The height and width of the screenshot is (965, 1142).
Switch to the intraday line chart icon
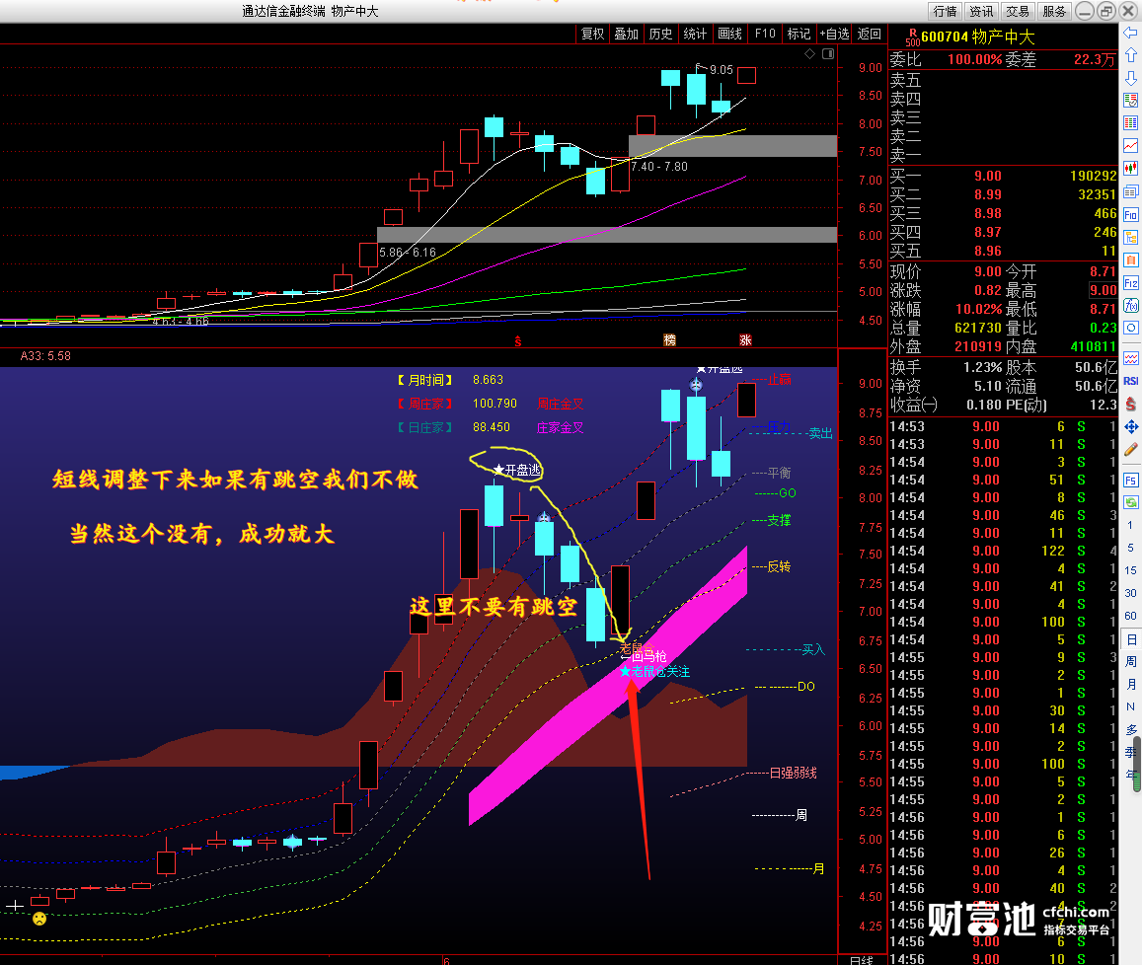1130,146
